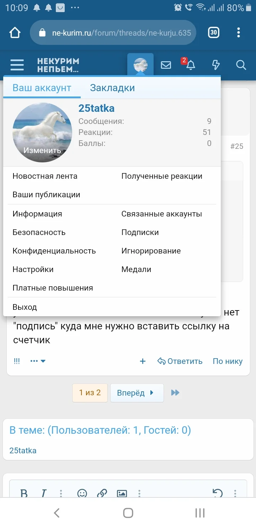The width and height of the screenshot is (256, 527).
Task: Open more text formatting options after Italic
Action: pos(61,493)
